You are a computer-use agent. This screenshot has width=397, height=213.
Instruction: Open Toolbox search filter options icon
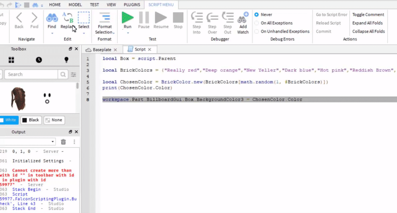pos(73,74)
